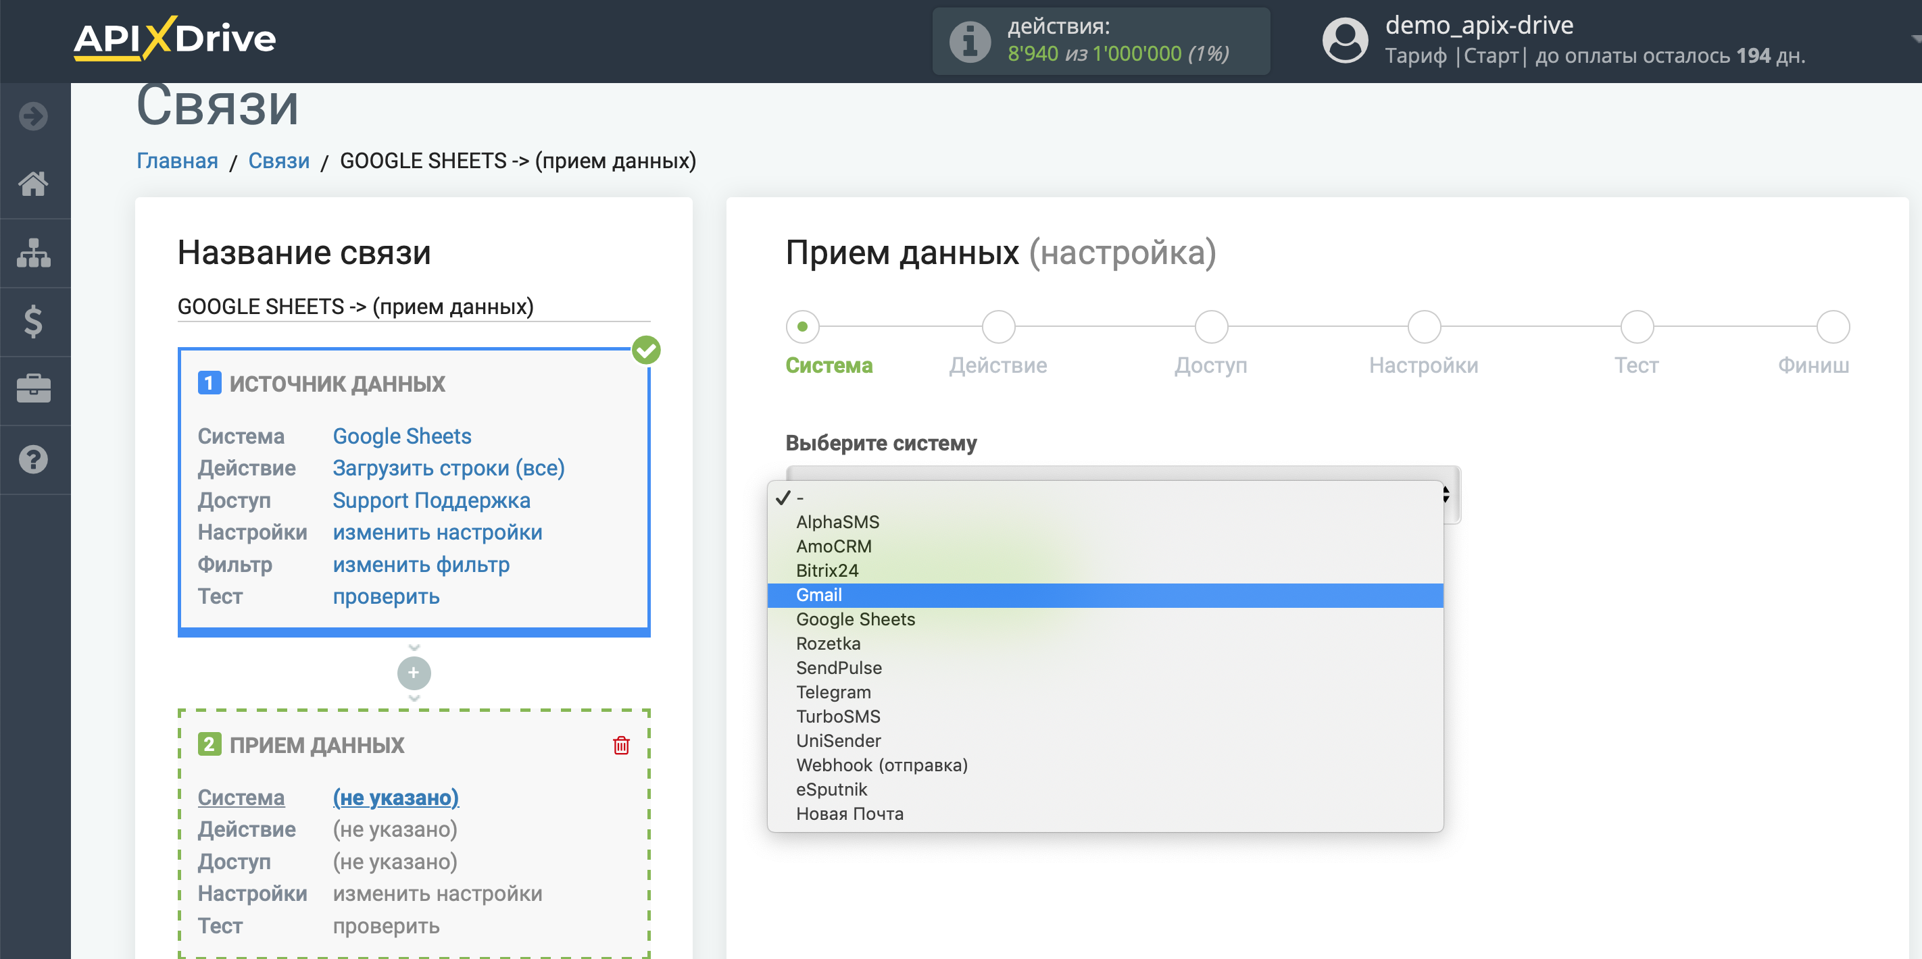Click source block проверить link
Screen dimensions: 1922x959
click(x=386, y=596)
